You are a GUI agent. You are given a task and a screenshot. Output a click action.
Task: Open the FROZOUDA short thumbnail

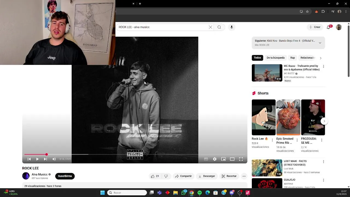pos(313,117)
